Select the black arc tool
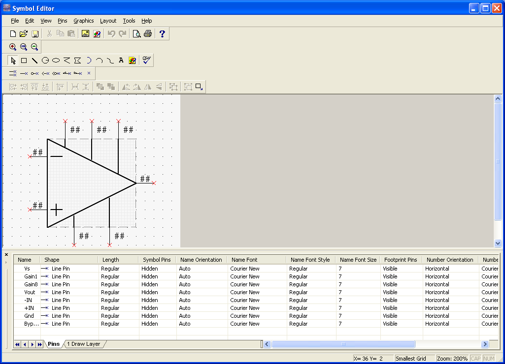The height and width of the screenshot is (364, 505). point(99,61)
